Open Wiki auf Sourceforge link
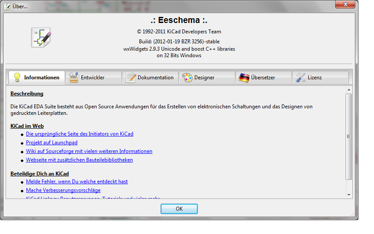The image size is (374, 234). pos(89,151)
